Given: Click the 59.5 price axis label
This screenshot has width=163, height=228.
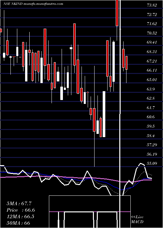Looking at the screenshot, I should [151, 126].
